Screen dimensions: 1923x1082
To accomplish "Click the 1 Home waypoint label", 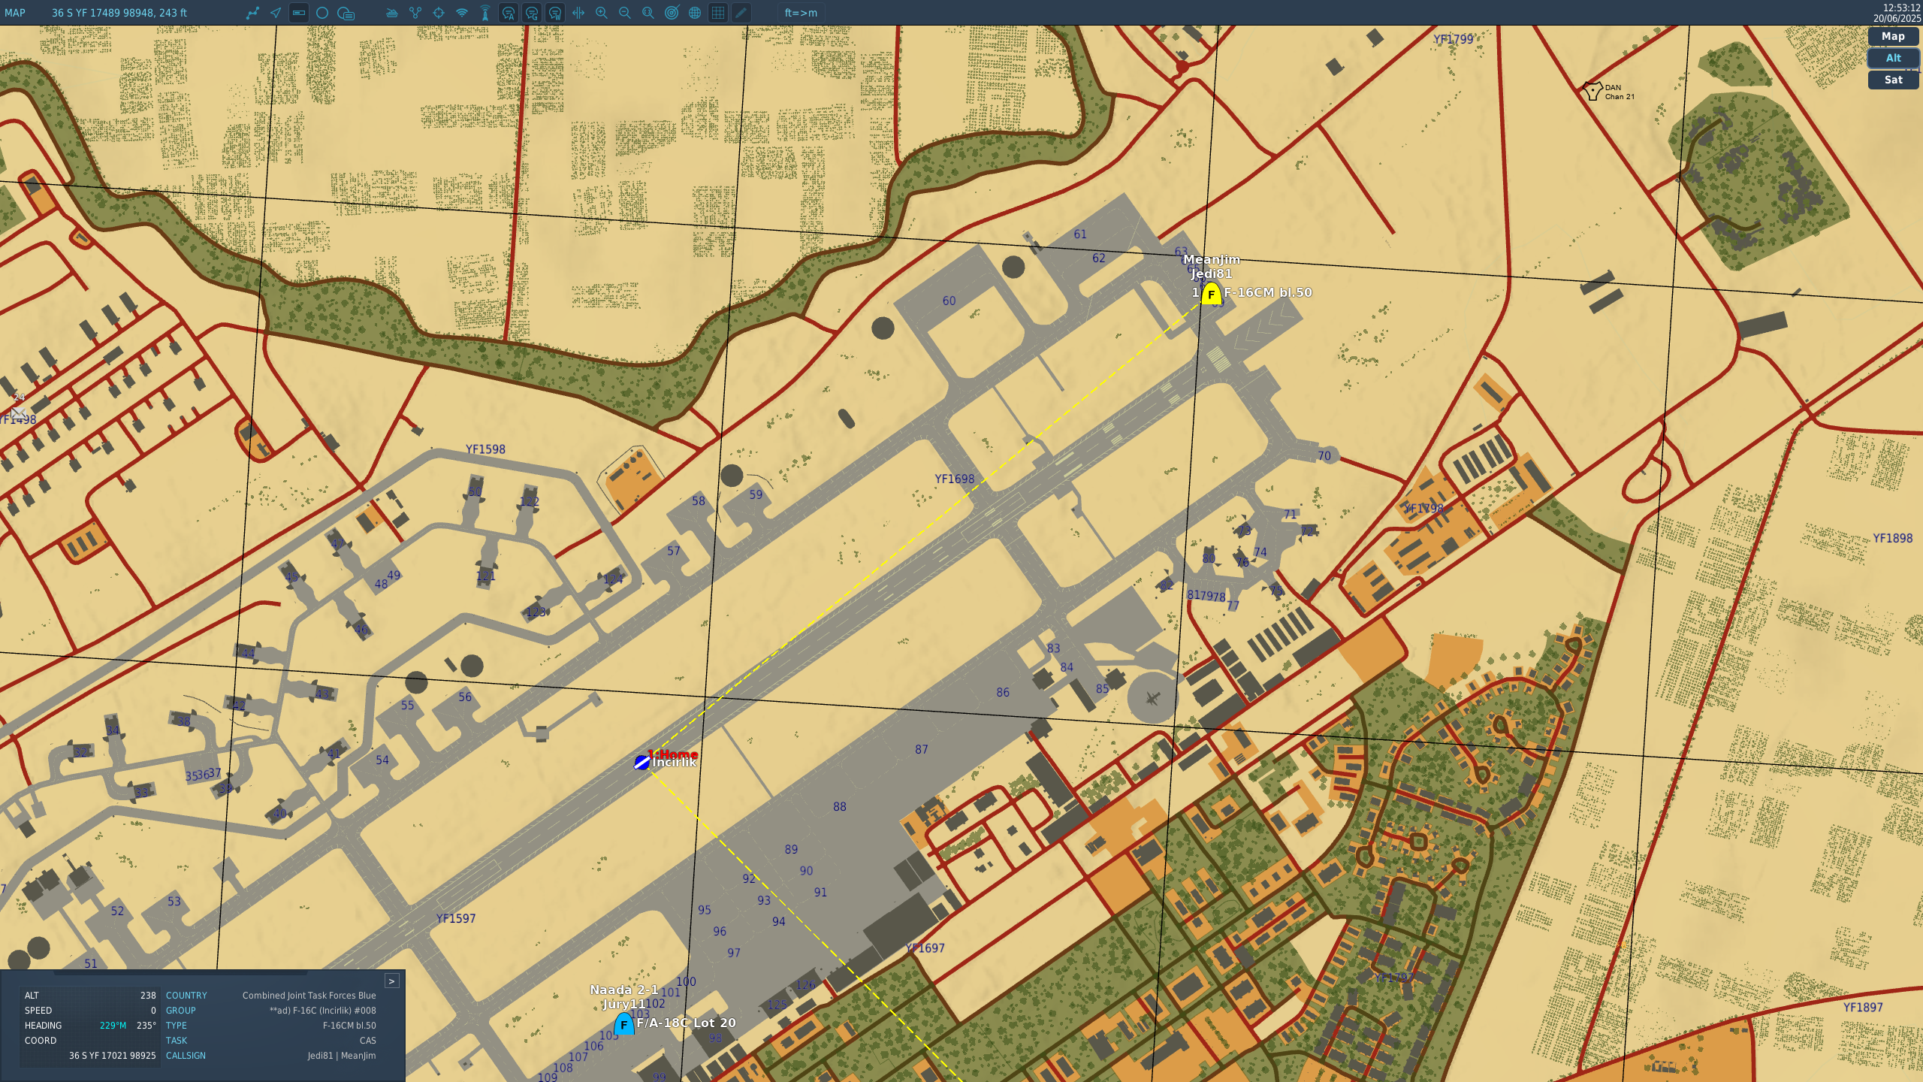I will click(x=673, y=754).
